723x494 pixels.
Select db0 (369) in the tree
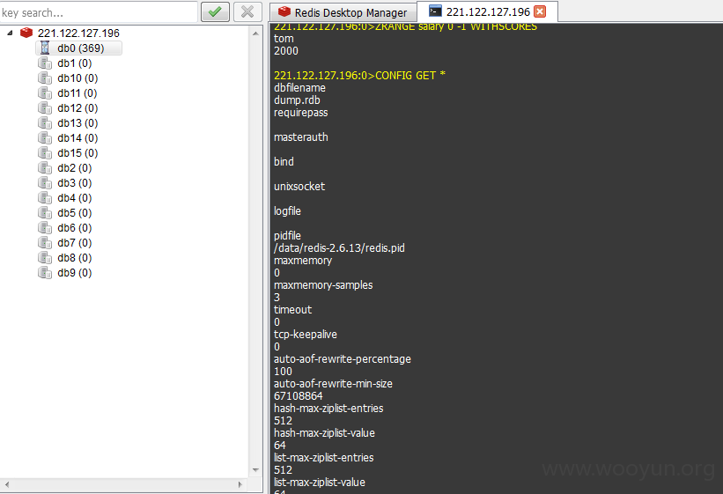tap(79, 48)
